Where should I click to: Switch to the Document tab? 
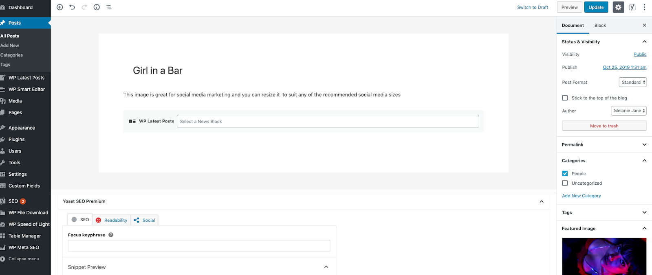point(573,25)
